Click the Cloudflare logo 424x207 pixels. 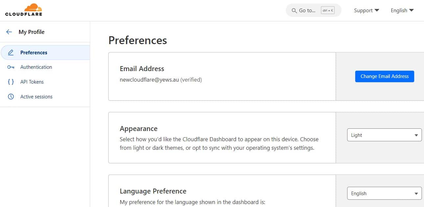(x=24, y=10)
